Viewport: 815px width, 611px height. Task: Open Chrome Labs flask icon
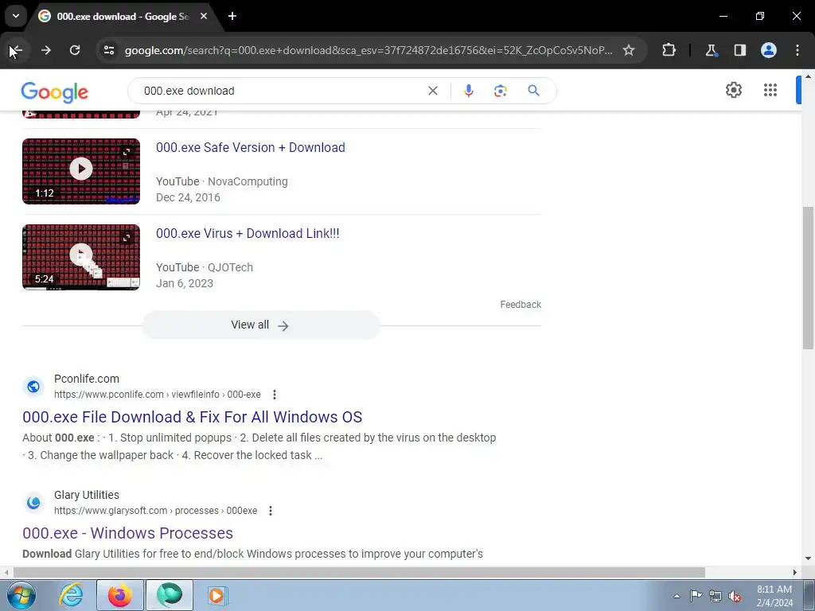point(711,50)
